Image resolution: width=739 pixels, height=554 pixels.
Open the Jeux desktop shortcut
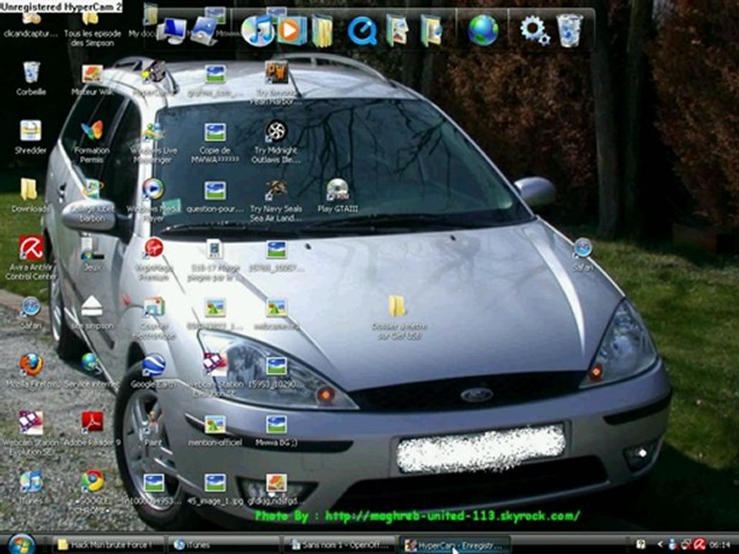click(x=92, y=253)
